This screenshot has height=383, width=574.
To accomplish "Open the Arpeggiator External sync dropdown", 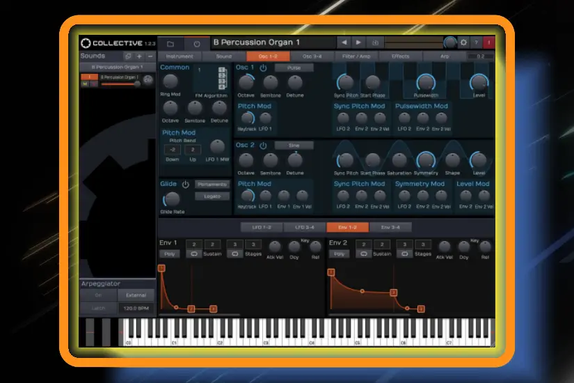I will [x=136, y=295].
